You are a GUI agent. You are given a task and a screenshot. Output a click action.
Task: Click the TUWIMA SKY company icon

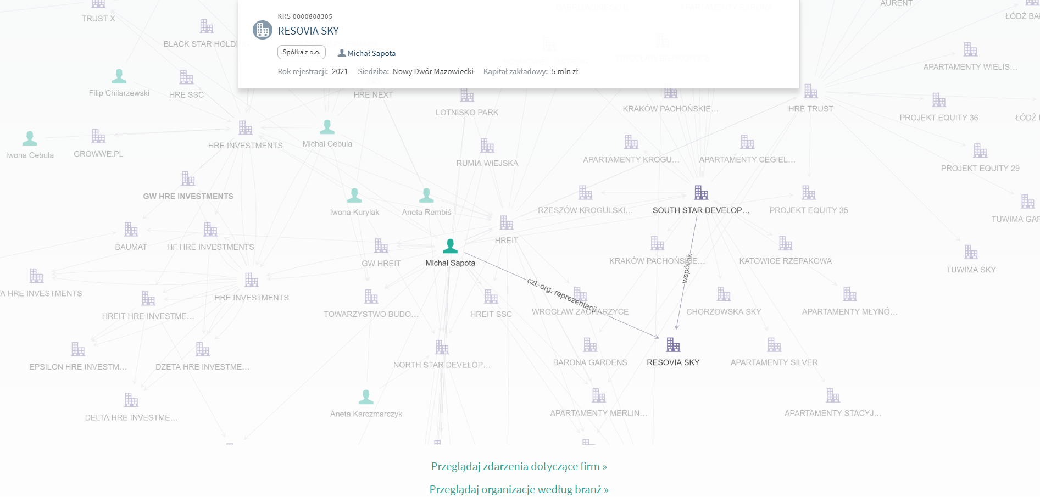coord(971,252)
